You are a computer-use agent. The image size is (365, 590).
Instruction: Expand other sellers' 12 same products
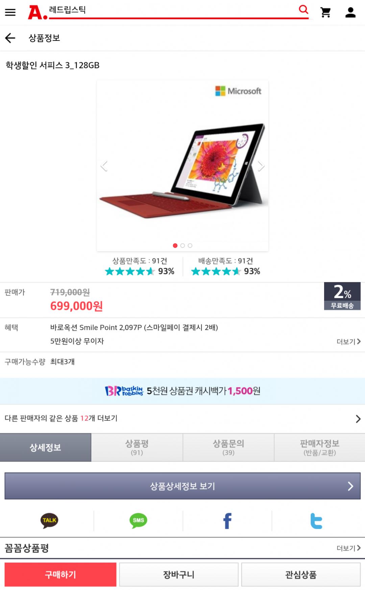182,419
